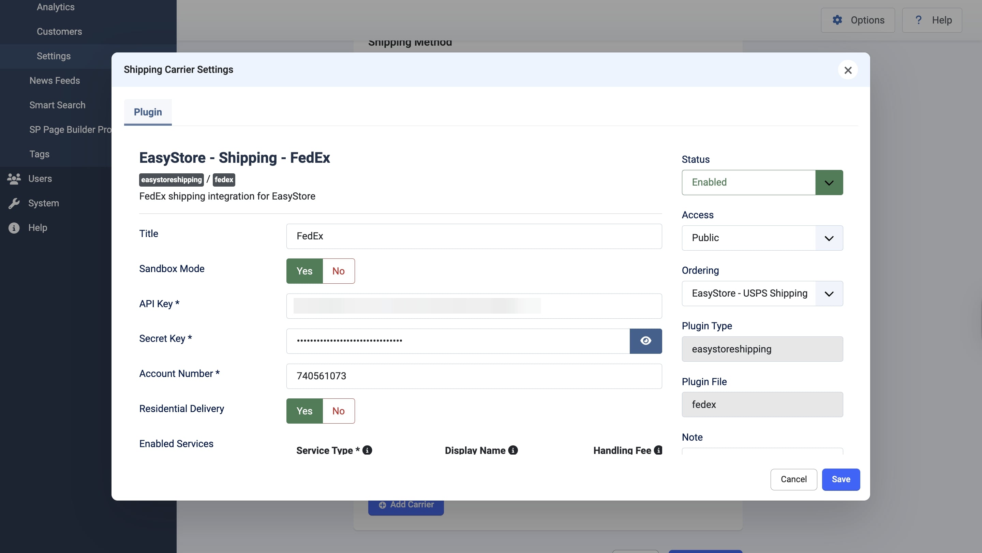Save the shipping carrier settings
The image size is (982, 553).
coord(841,479)
